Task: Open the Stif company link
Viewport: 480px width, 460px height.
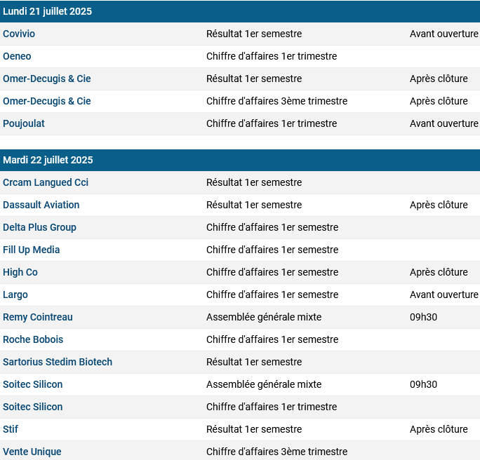Action: click(x=11, y=429)
